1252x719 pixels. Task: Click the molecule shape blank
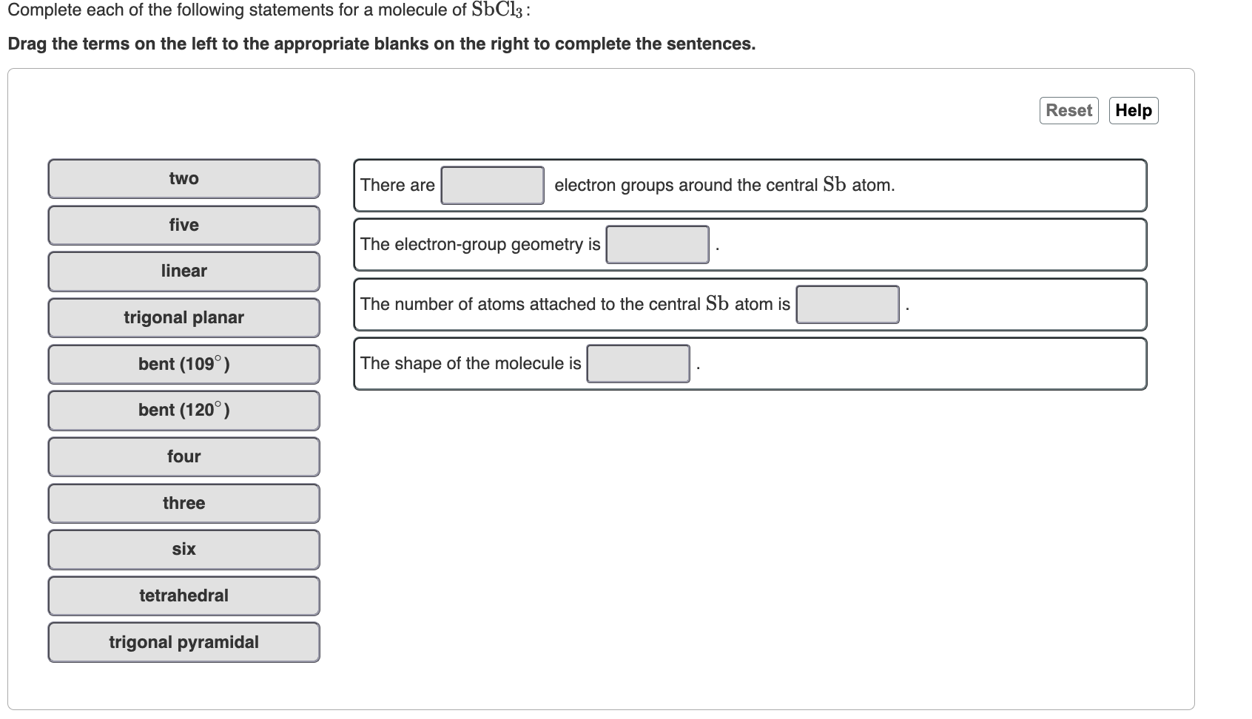638,363
